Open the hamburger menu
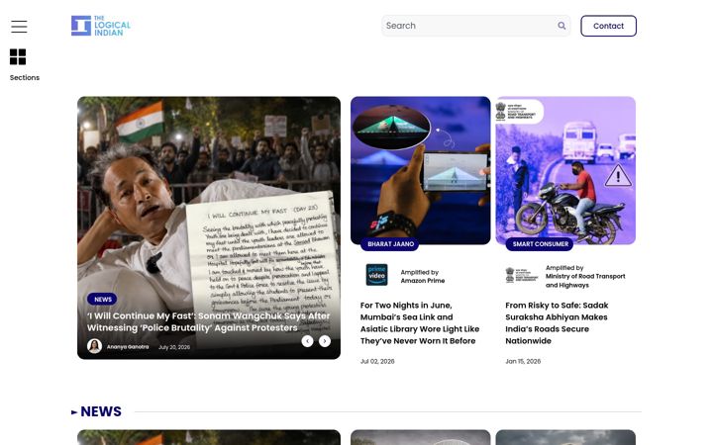The height and width of the screenshot is (445, 713). click(19, 27)
